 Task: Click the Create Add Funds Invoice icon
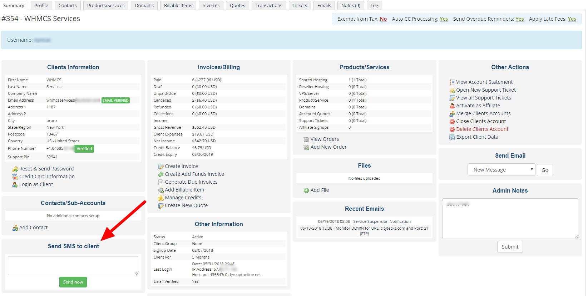[161, 174]
